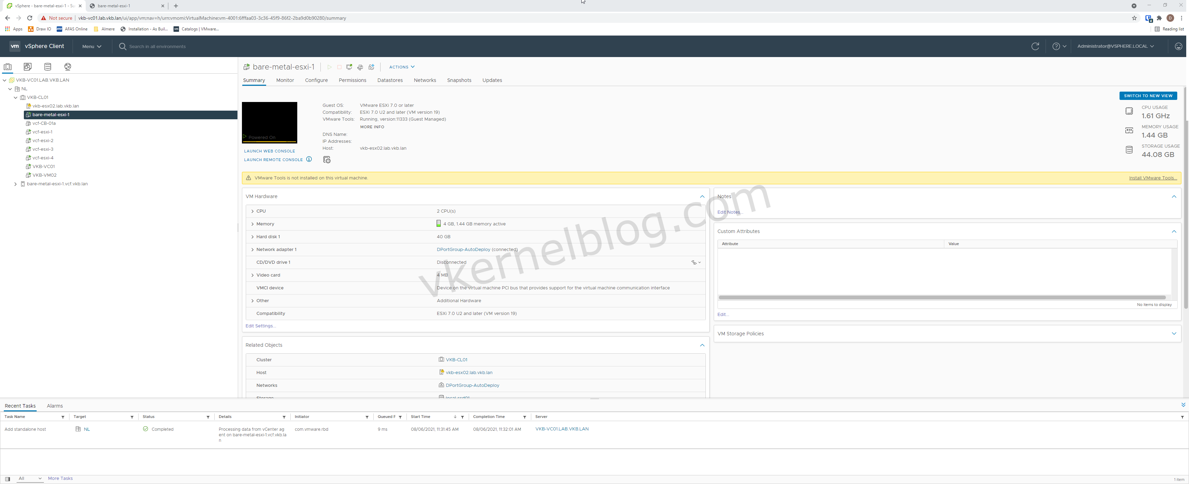Open the Storage inventory view icon
Viewport: 1189px width, 484px height.
48,66
